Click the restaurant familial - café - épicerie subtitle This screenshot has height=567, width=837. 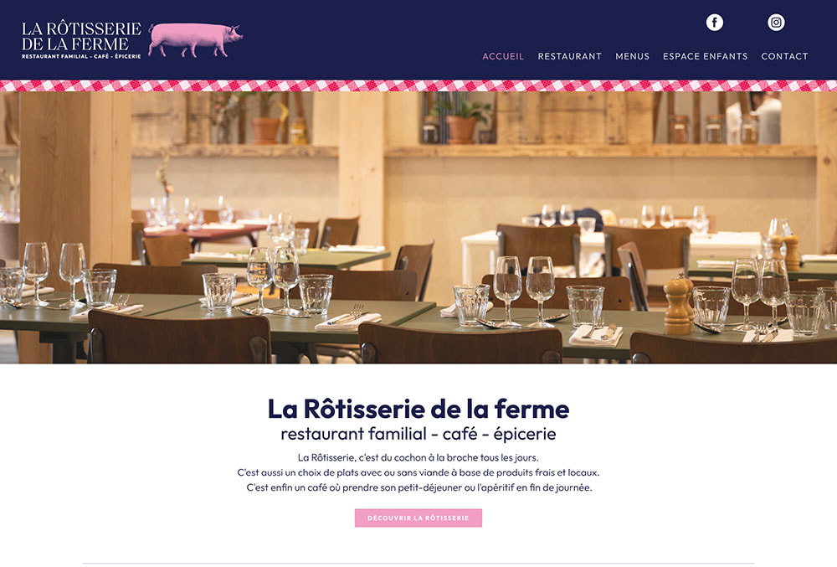pyautogui.click(x=418, y=434)
